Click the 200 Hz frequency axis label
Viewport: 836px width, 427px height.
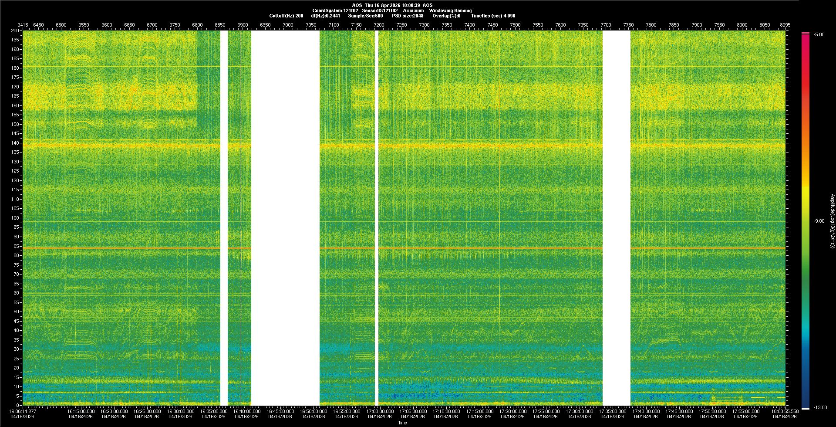[x=15, y=30]
